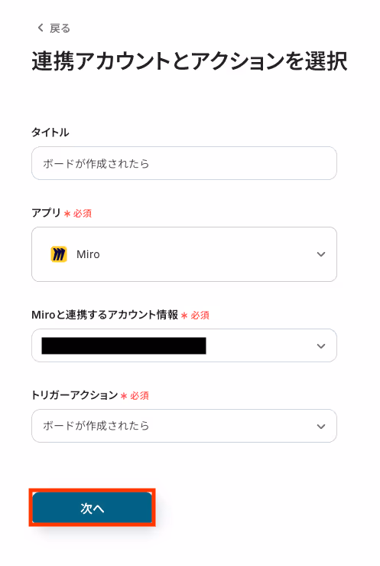Select the Miro app name text

[x=88, y=254]
